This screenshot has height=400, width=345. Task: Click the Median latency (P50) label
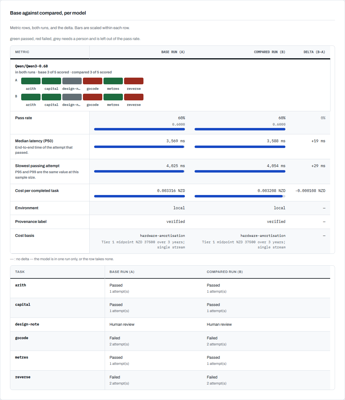tap(34, 141)
